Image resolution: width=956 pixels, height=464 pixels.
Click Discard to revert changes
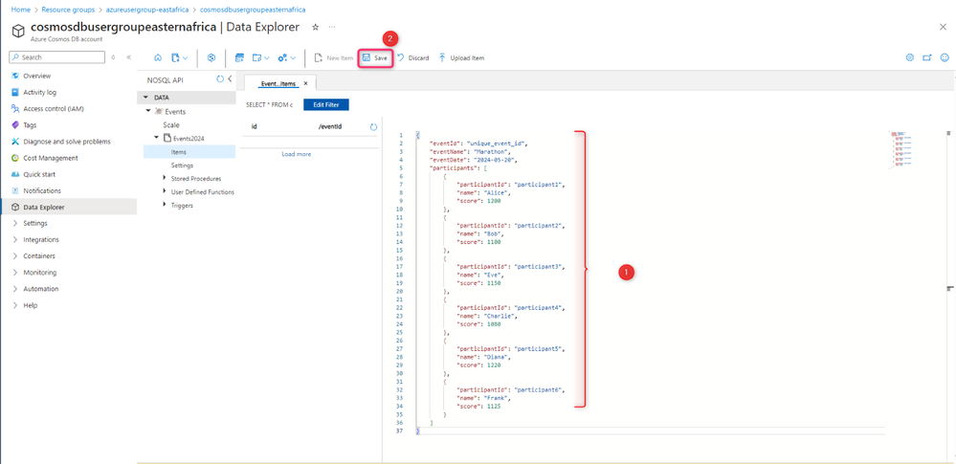coord(412,58)
